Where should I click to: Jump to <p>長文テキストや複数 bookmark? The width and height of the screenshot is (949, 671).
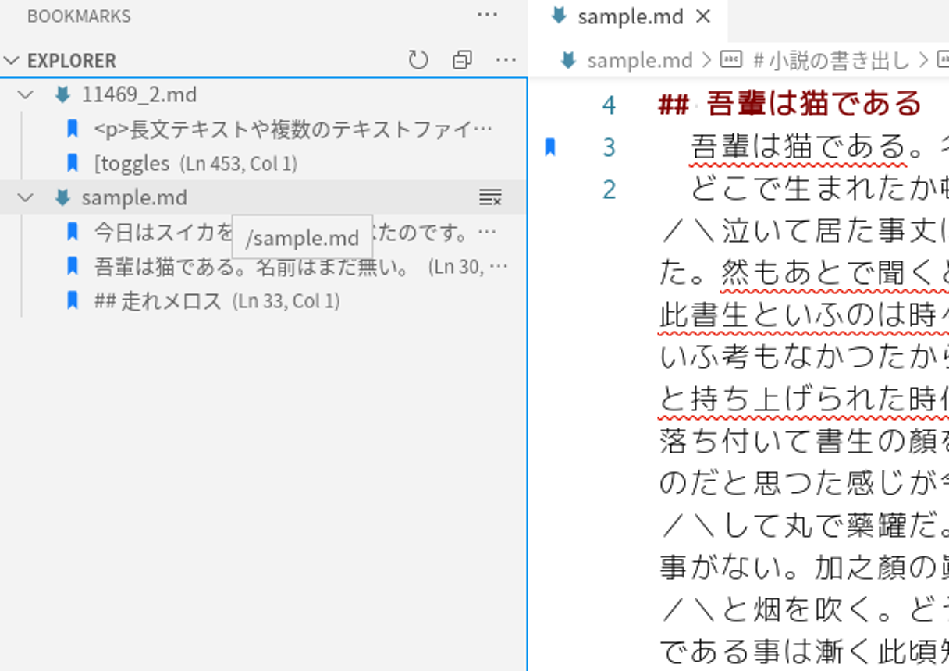293,129
